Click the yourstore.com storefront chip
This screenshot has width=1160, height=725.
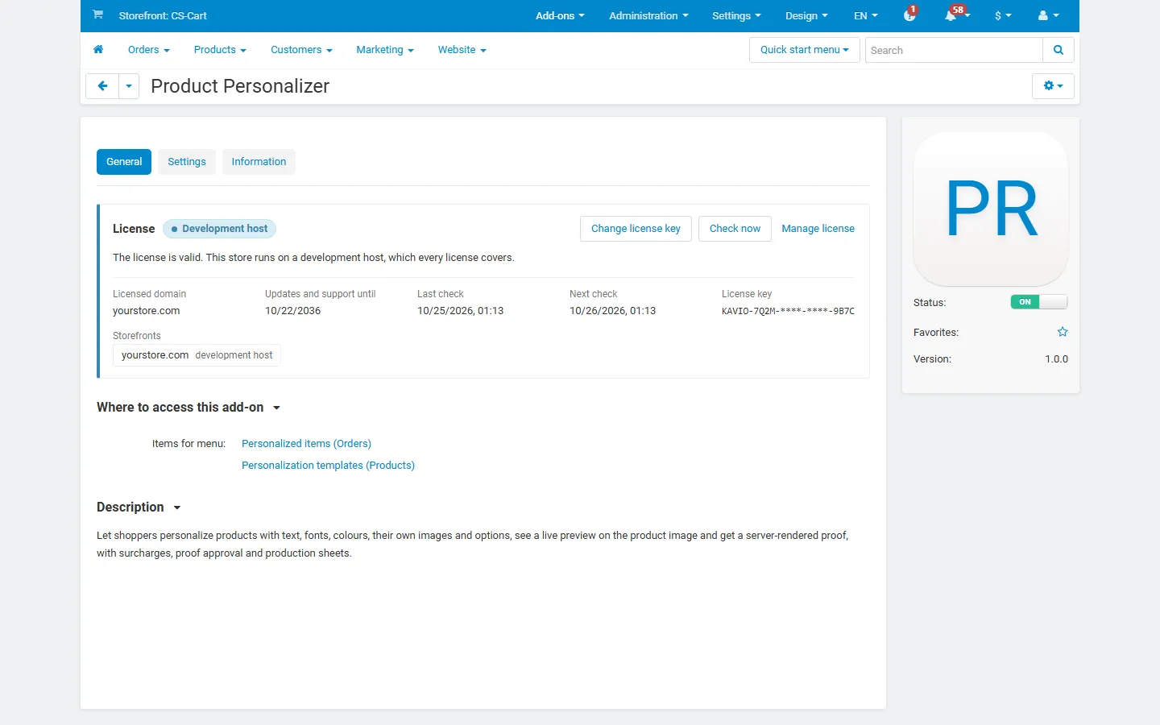tap(197, 355)
